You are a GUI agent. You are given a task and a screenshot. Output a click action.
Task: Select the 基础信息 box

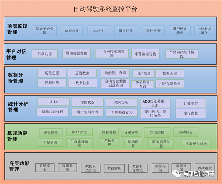pyautogui.click(x=186, y=132)
